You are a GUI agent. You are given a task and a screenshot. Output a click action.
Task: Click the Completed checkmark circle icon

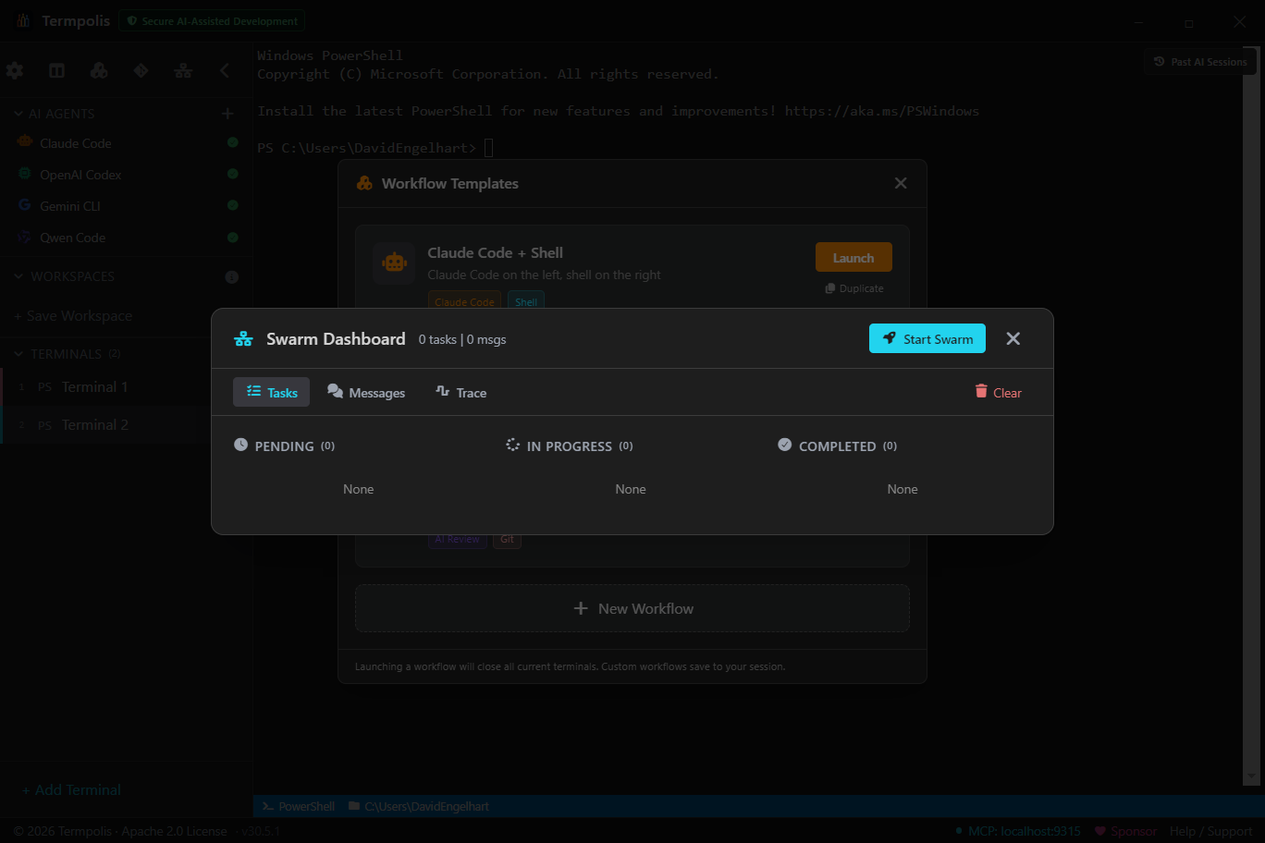784,445
